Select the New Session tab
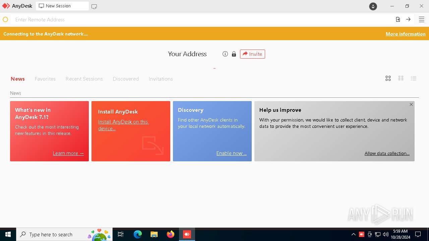The width and height of the screenshot is (429, 241). tap(62, 6)
